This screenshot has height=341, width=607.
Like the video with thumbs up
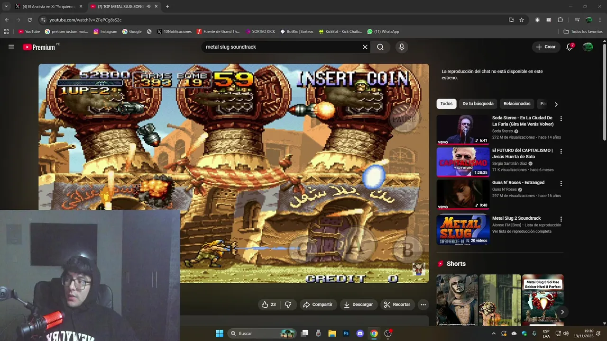(268, 305)
